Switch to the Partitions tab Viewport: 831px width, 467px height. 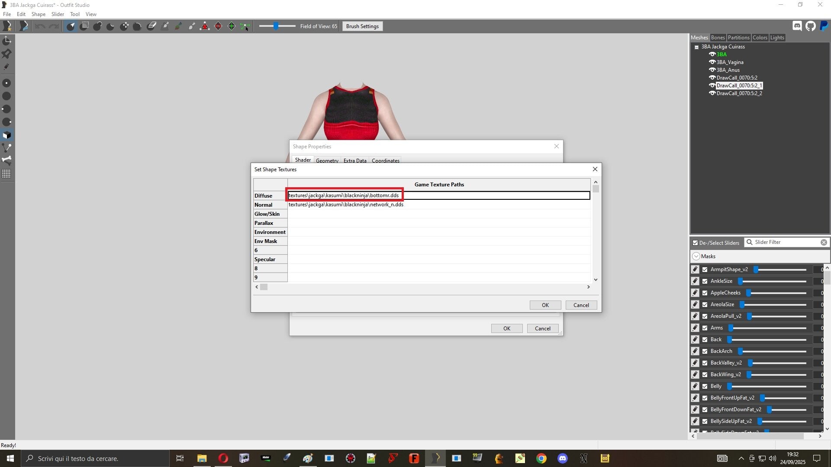tap(738, 38)
